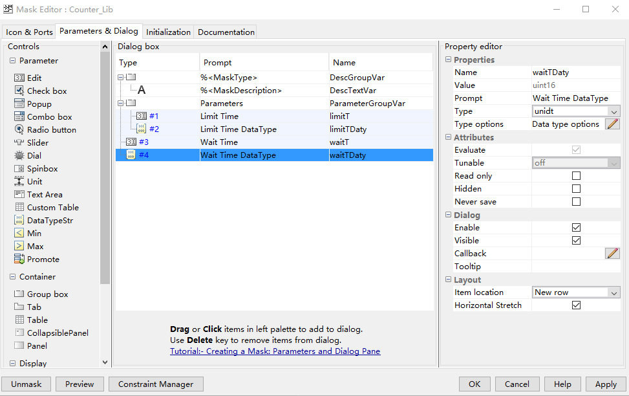Disable the Visible dialog checkbox
629x396 pixels.
click(575, 240)
